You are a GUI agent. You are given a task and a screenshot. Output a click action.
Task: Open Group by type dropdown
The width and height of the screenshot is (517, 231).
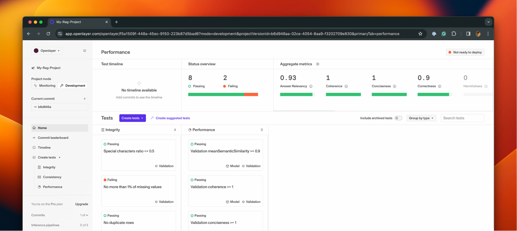(421, 118)
